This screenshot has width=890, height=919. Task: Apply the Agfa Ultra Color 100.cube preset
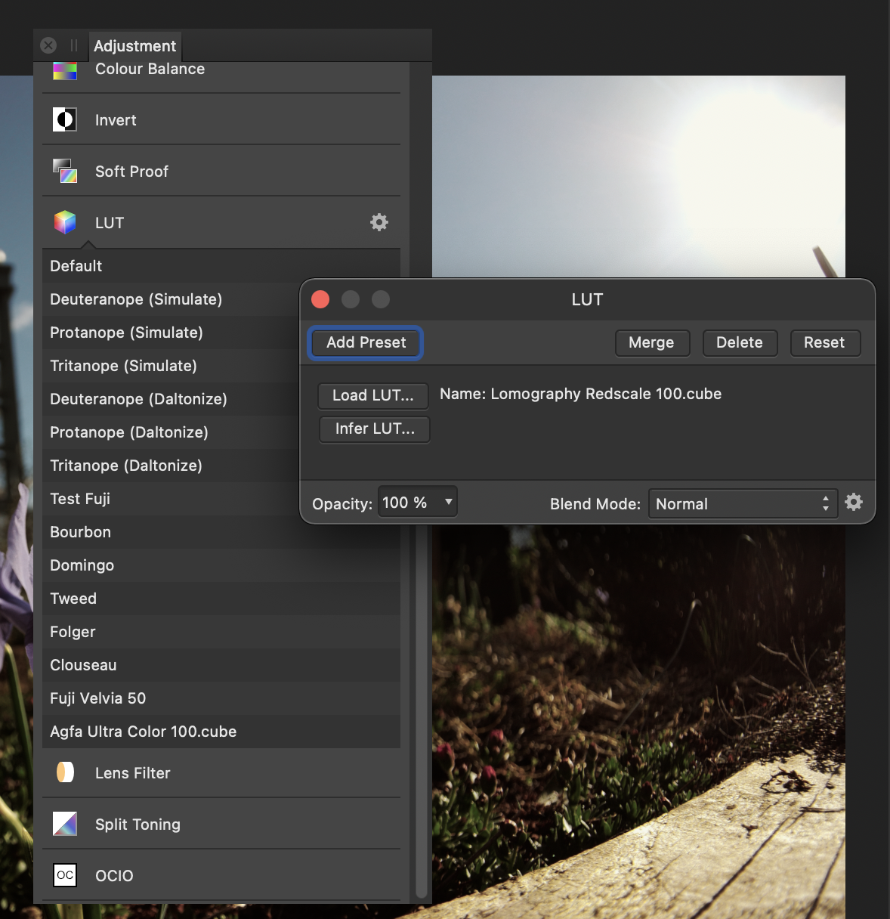click(x=221, y=732)
